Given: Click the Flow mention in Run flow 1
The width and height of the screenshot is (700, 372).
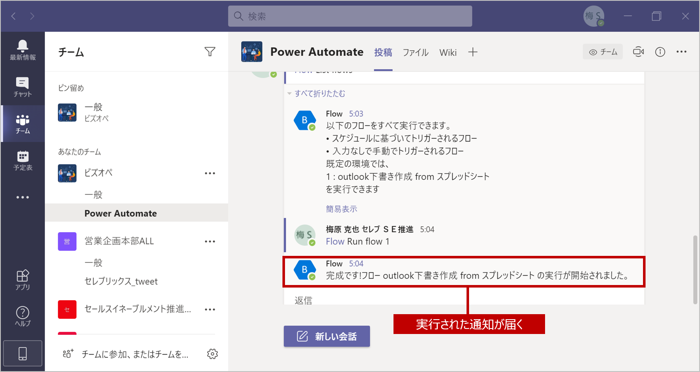Looking at the screenshot, I should (335, 242).
